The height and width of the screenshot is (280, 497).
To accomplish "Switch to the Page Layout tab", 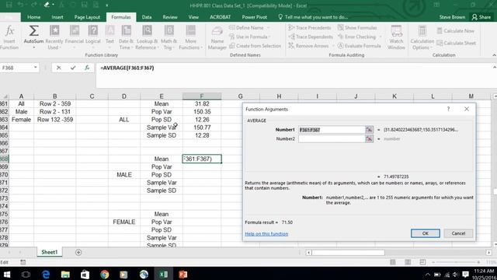I will click(87, 17).
